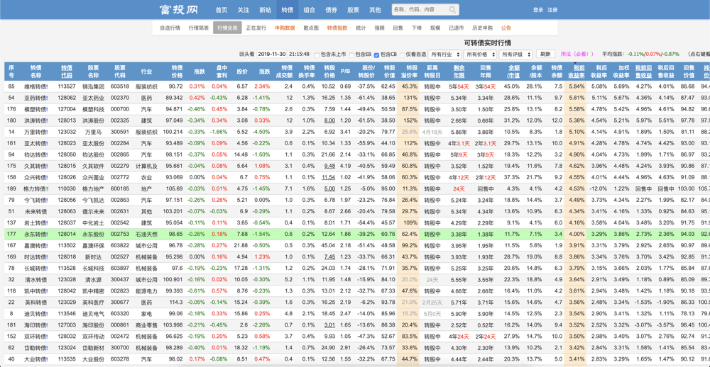Click stock name 锦泓集团
This screenshot has height=367, width=710.
click(93, 86)
